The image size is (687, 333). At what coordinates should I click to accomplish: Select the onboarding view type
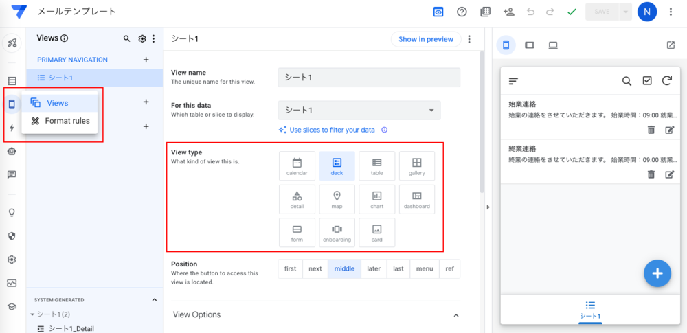(337, 232)
